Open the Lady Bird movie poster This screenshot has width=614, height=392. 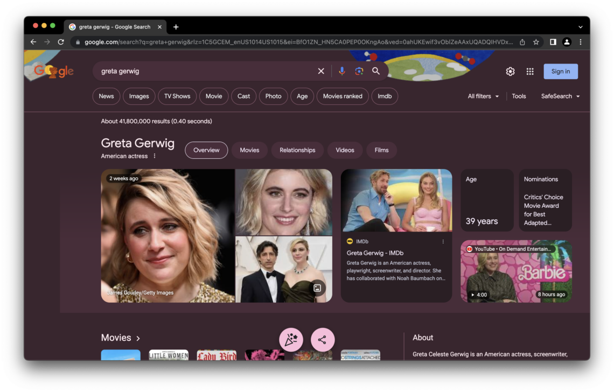click(x=217, y=355)
